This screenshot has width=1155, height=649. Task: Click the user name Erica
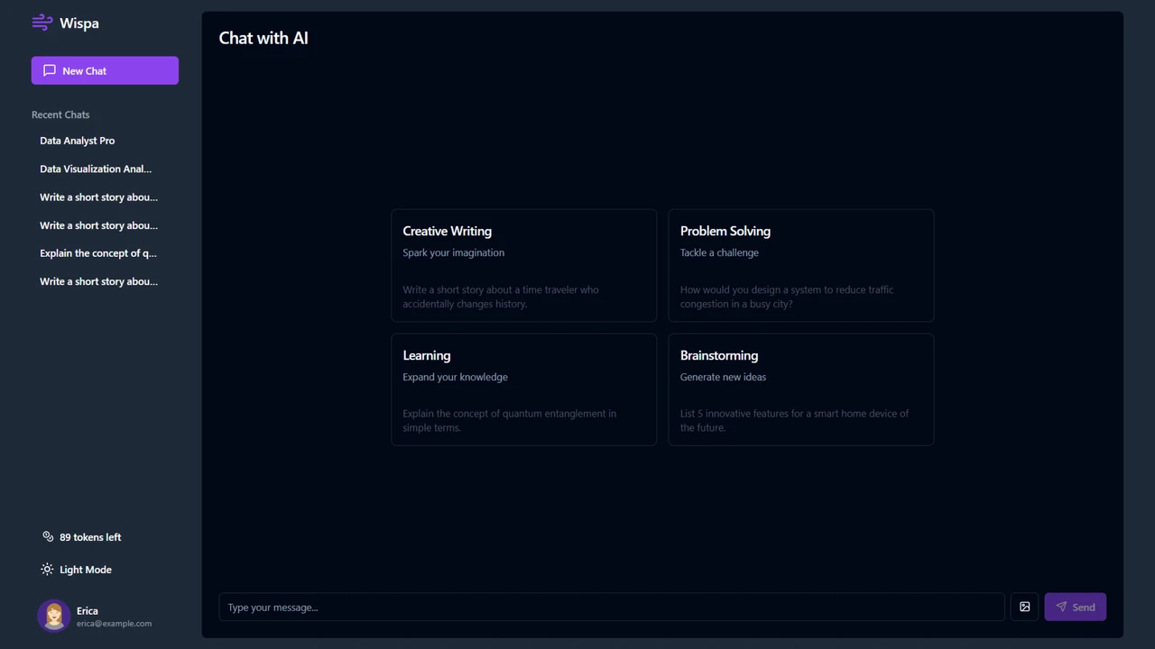pyautogui.click(x=88, y=610)
